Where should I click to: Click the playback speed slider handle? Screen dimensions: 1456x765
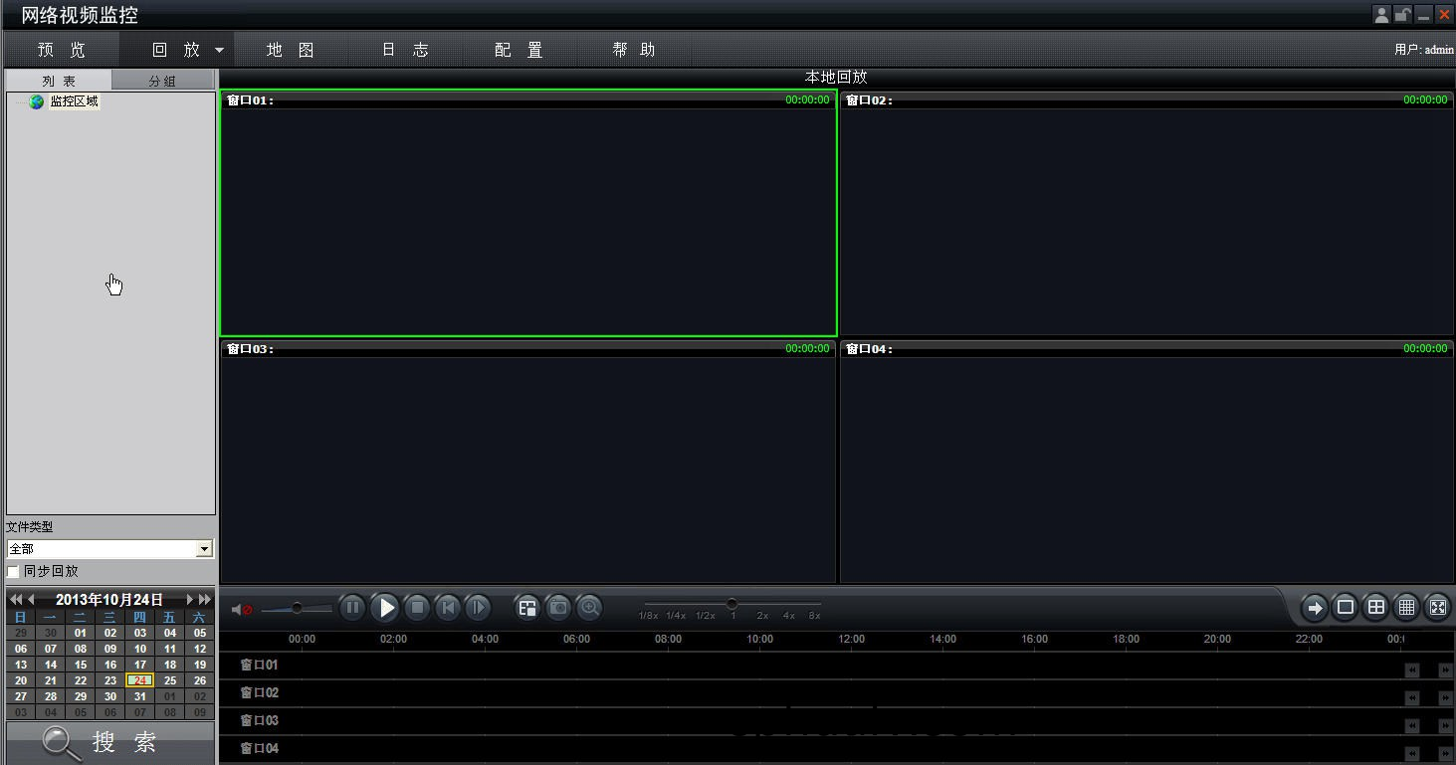(x=731, y=604)
